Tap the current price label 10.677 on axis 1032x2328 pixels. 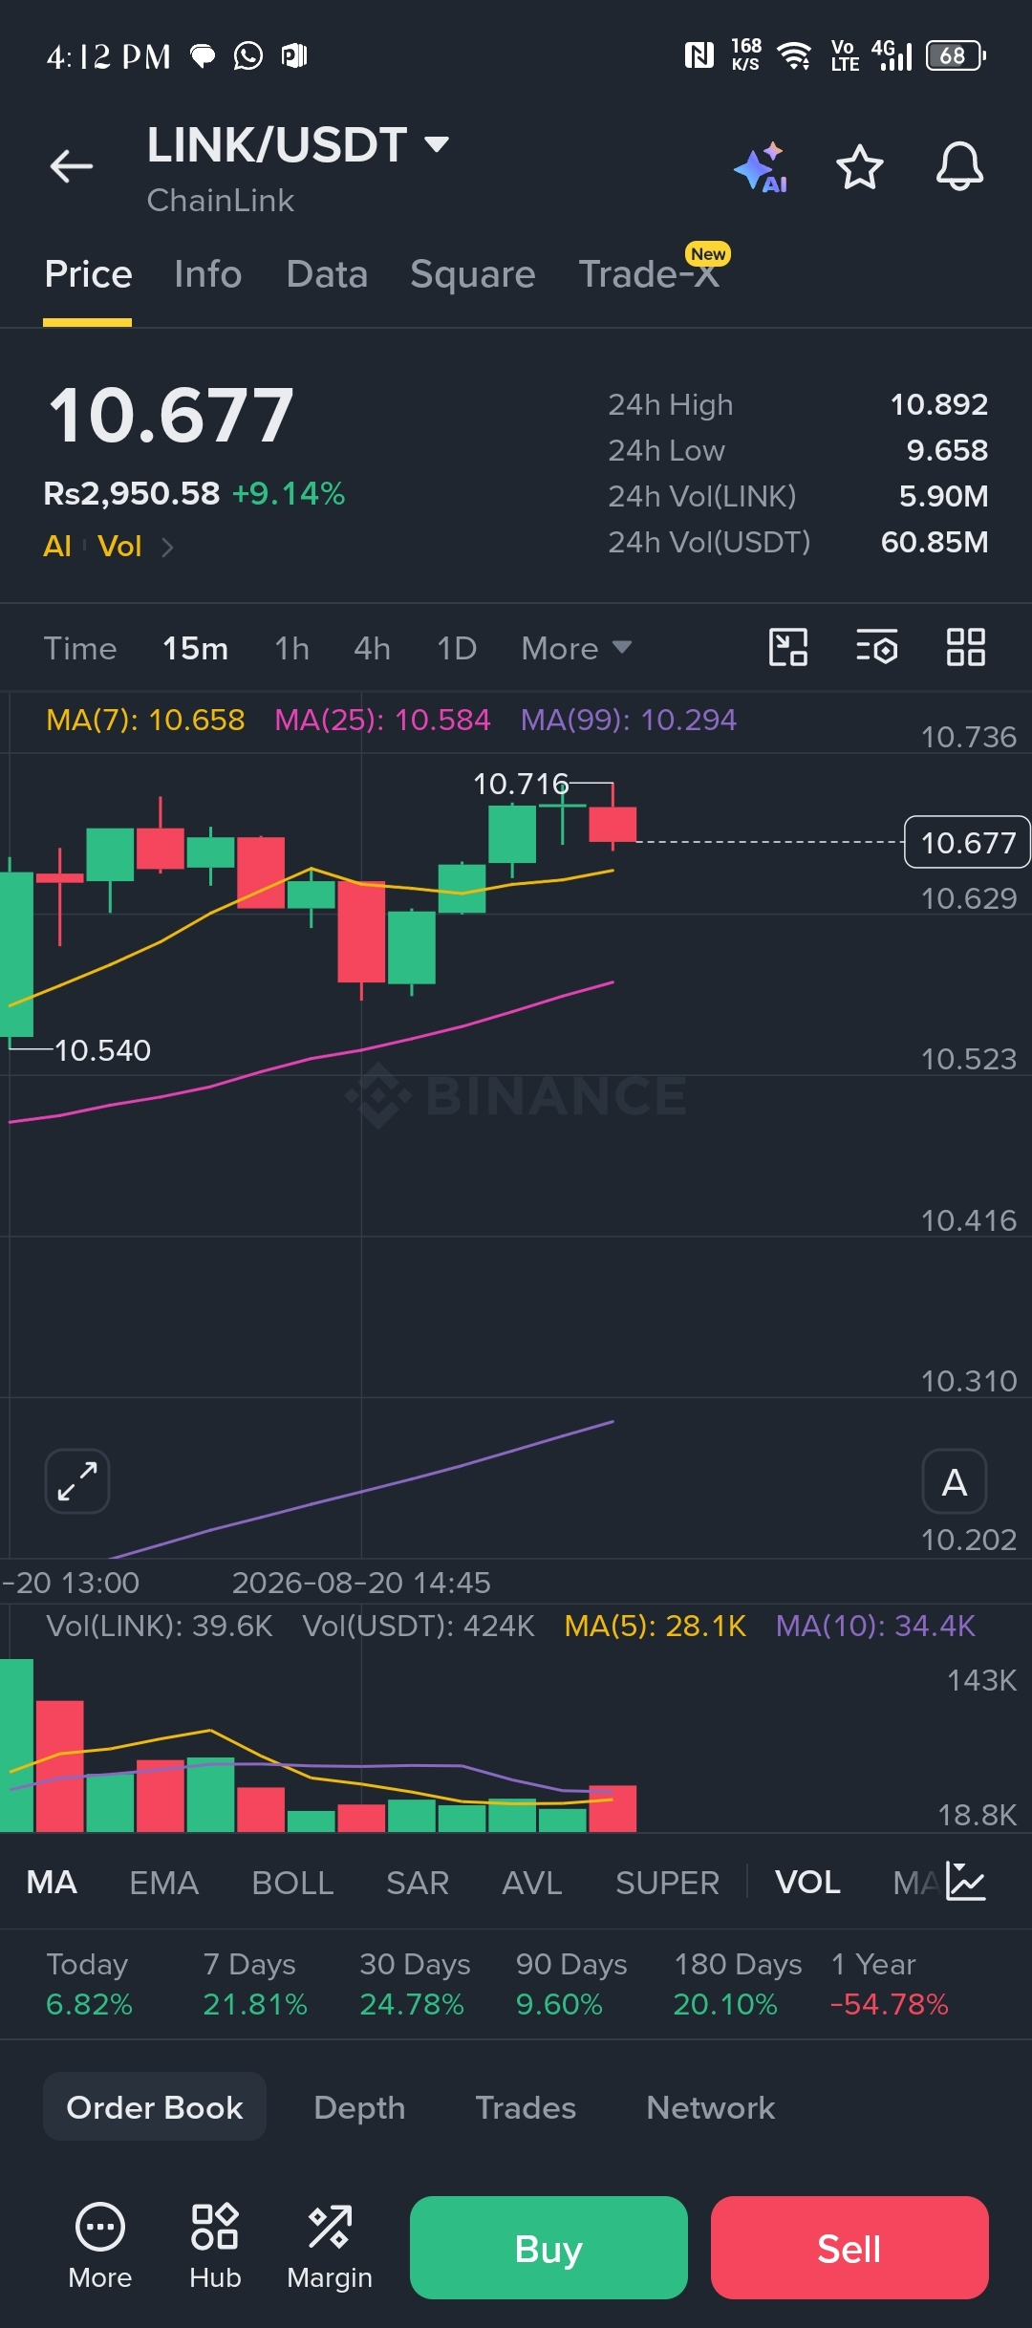(967, 842)
